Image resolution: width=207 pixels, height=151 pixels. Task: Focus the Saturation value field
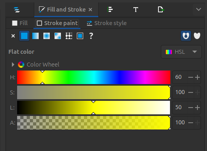[x=180, y=92]
